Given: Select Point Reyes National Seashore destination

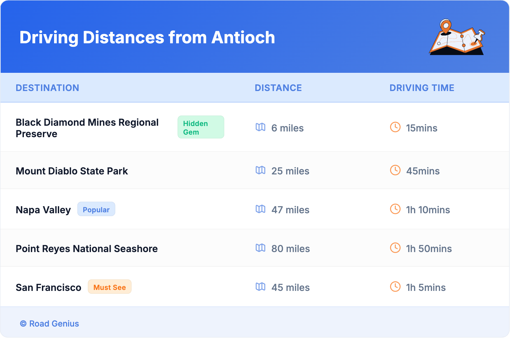Looking at the screenshot, I should [x=87, y=249].
